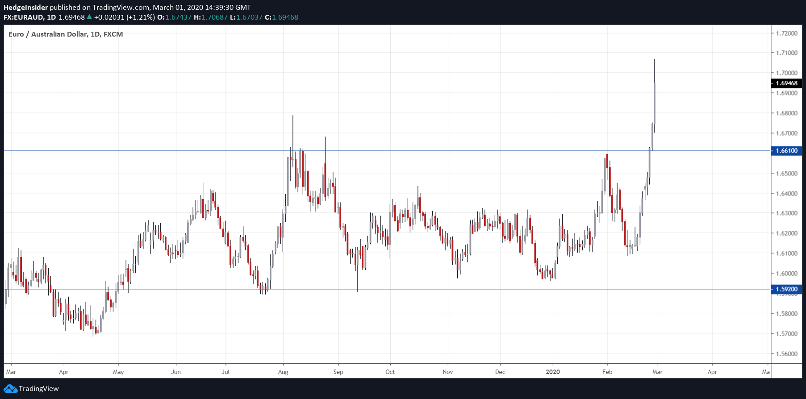Click the Oct label on time axis
This screenshot has width=806, height=399.
[x=390, y=372]
